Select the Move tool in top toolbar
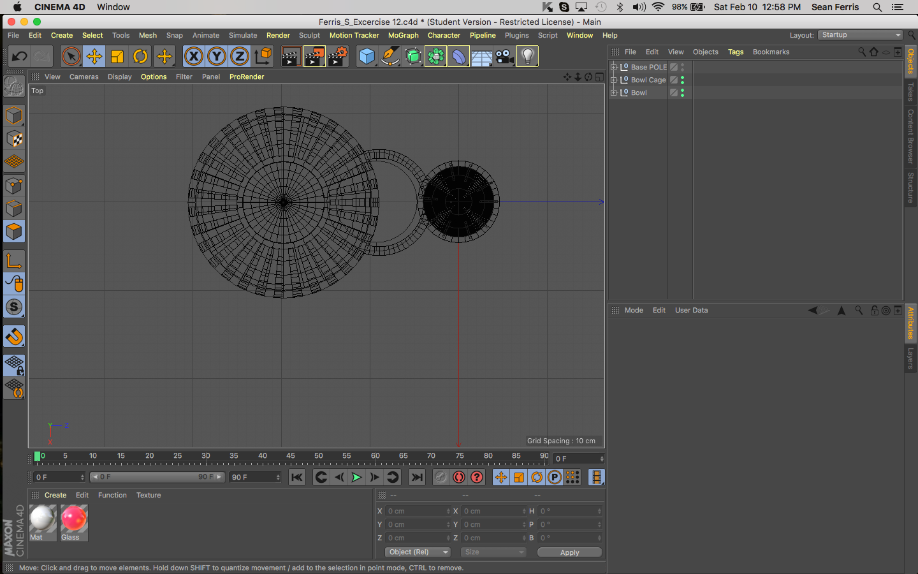Image resolution: width=918 pixels, height=574 pixels. tap(94, 57)
